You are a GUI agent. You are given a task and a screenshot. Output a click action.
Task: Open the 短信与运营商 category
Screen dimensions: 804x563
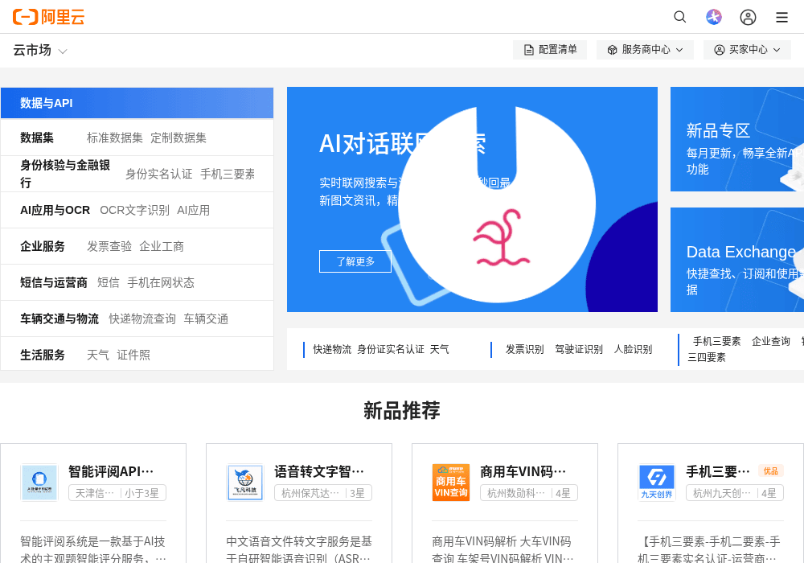[x=54, y=283]
